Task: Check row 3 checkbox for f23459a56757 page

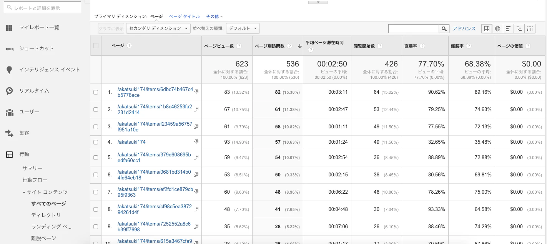Action: pyautogui.click(x=96, y=127)
